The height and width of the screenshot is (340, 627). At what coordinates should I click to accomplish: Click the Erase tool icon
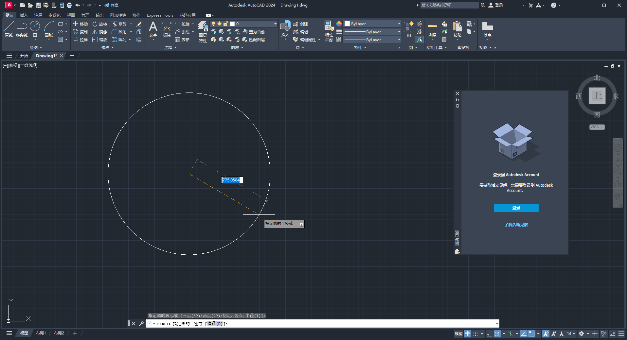click(139, 24)
